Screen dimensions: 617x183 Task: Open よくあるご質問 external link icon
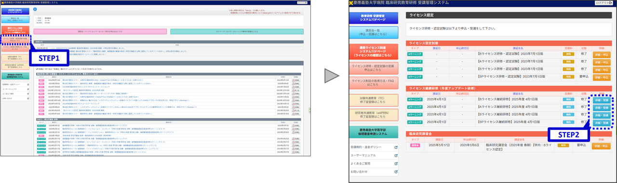click(396, 163)
